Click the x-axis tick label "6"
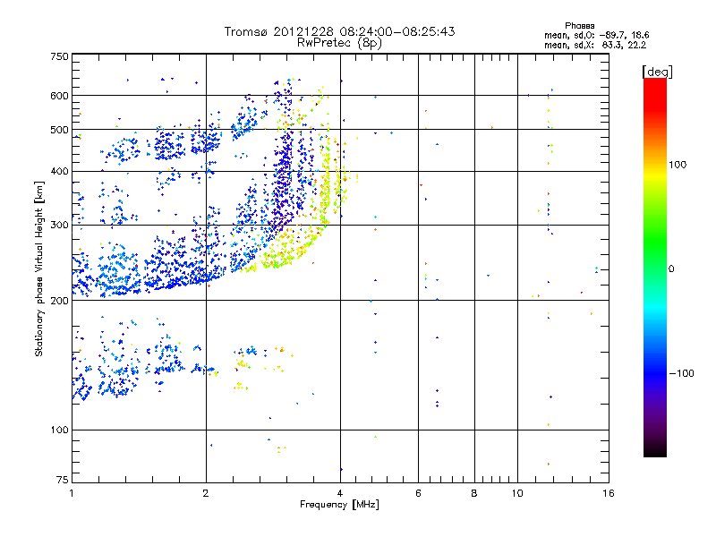Image resolution: width=716 pixels, height=537 pixels. pyautogui.click(x=418, y=493)
